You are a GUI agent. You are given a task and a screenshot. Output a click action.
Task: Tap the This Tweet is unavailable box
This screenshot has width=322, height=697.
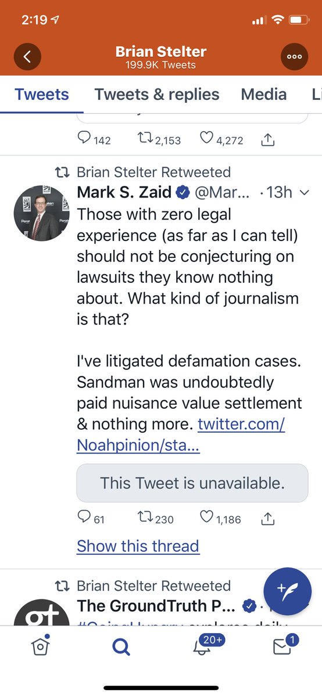pyautogui.click(x=192, y=483)
